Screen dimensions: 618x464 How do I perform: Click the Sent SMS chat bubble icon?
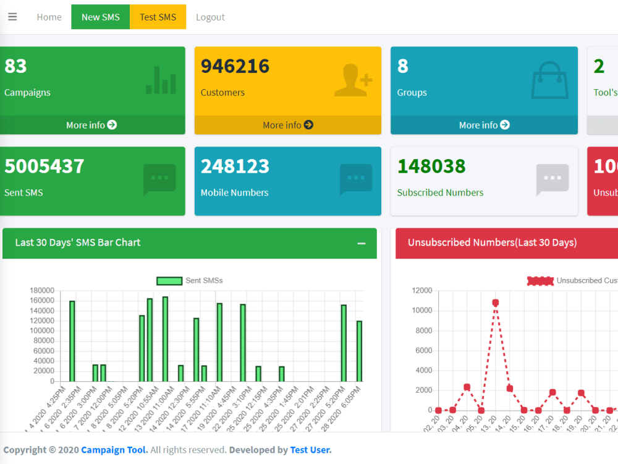click(159, 179)
